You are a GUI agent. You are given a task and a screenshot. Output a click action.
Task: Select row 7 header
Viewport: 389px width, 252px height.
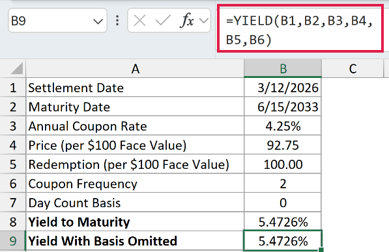[13, 203]
